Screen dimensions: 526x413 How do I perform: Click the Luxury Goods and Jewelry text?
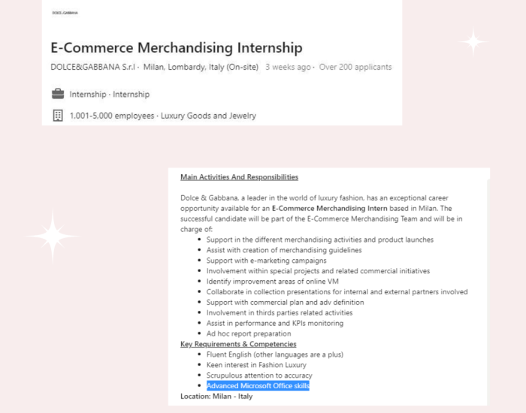(208, 116)
